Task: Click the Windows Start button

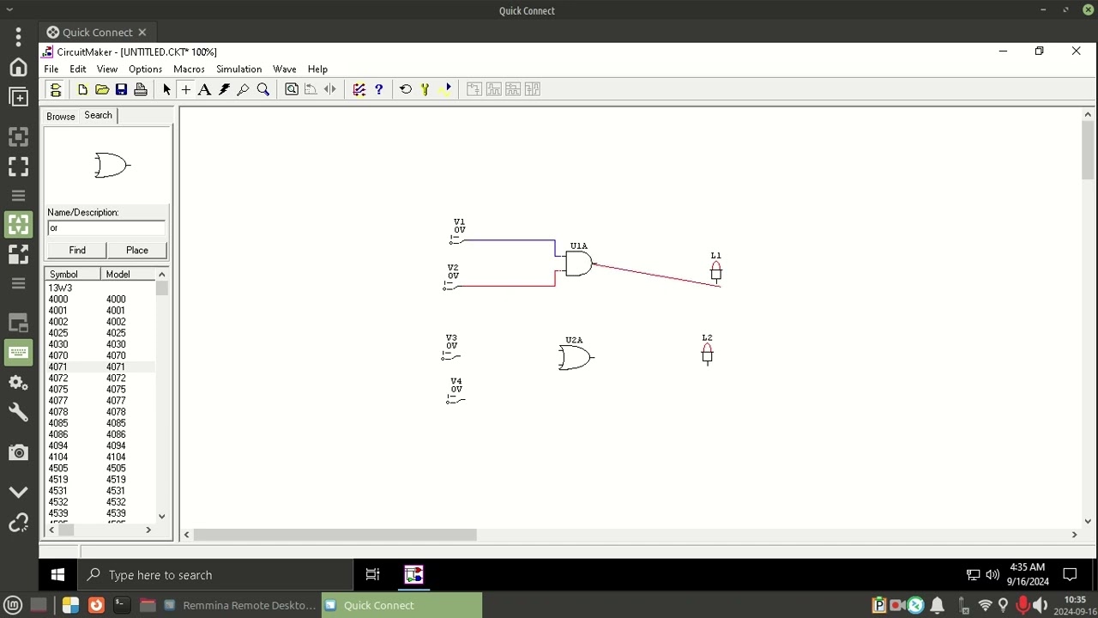Action: [x=57, y=575]
